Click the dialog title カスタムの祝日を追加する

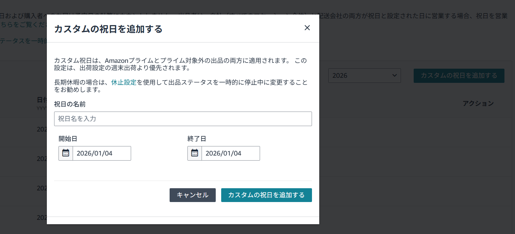point(108,29)
